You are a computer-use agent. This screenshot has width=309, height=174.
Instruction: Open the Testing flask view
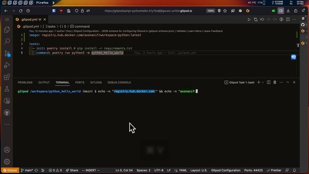[x=7, y=89]
